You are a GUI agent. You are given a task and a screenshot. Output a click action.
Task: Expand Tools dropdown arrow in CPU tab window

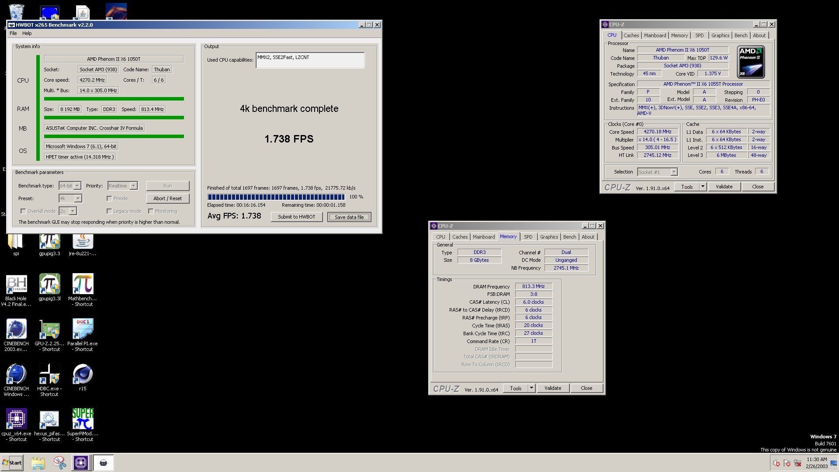tap(703, 187)
